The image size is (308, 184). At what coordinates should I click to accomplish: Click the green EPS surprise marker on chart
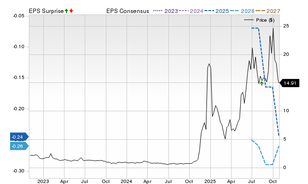coord(262,83)
